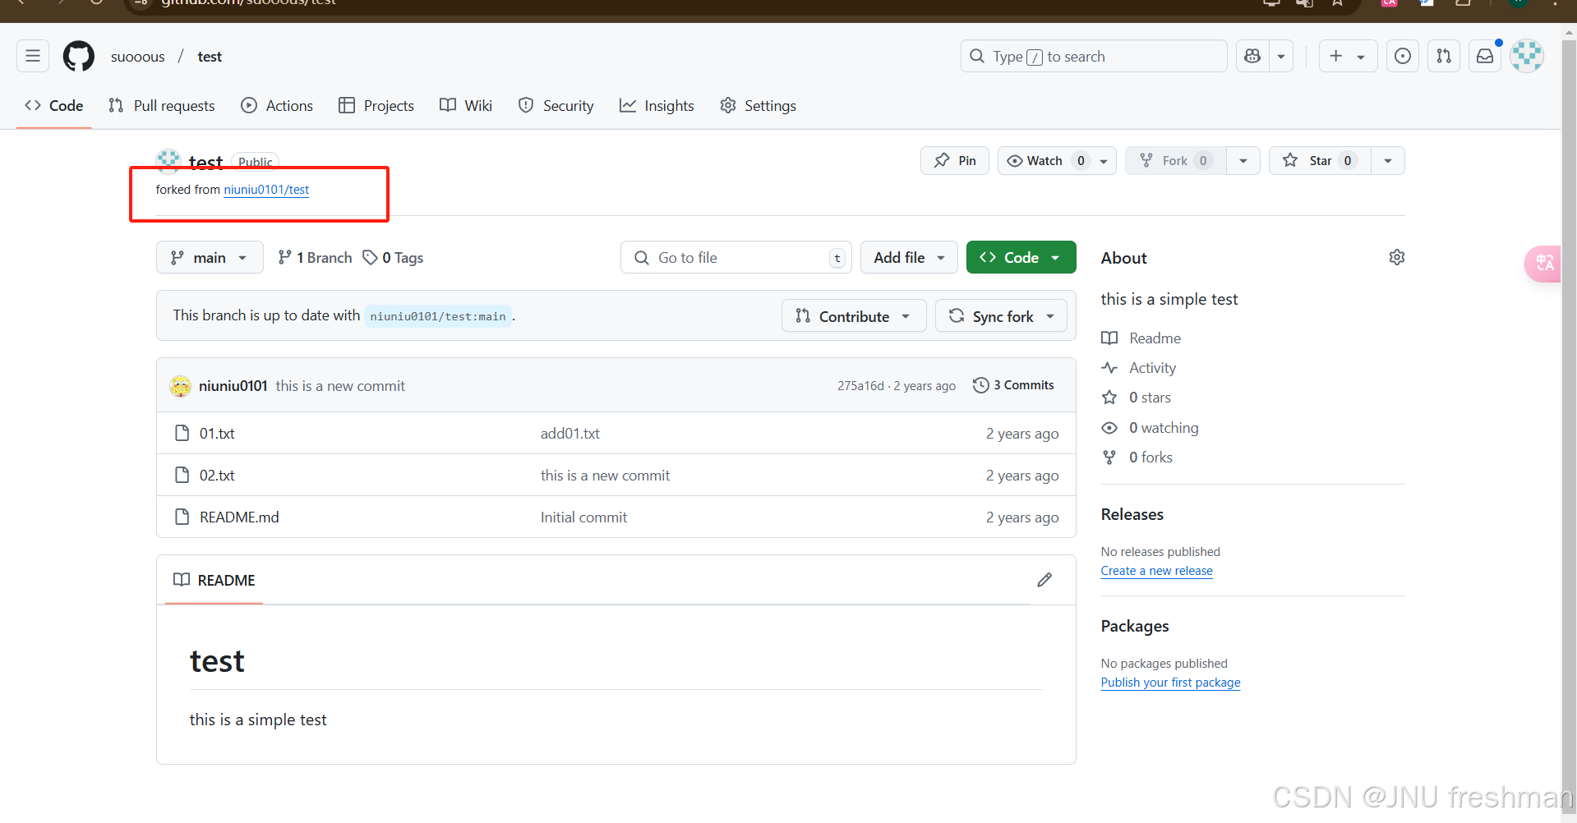Viewport: 1577px width, 823px height.
Task: Click the niuniu0101/test:main branch label
Action: pyautogui.click(x=438, y=316)
